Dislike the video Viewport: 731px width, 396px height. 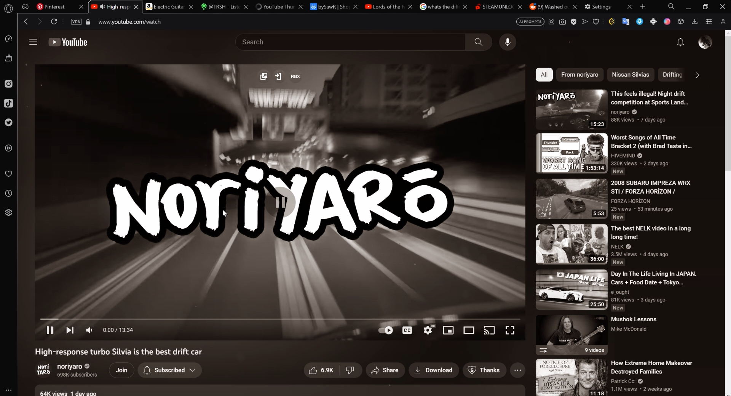(x=350, y=370)
